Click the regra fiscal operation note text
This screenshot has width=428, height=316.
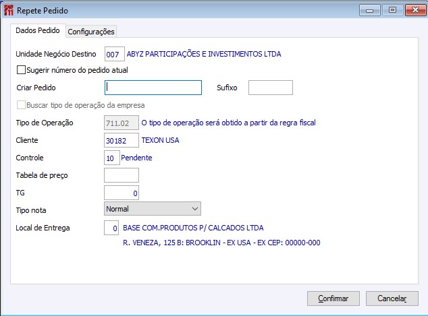coord(228,123)
